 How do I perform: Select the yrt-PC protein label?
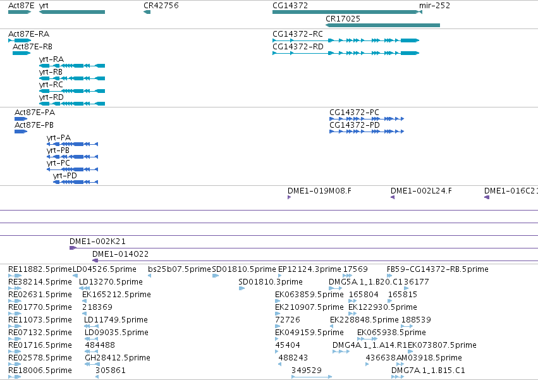coord(58,163)
